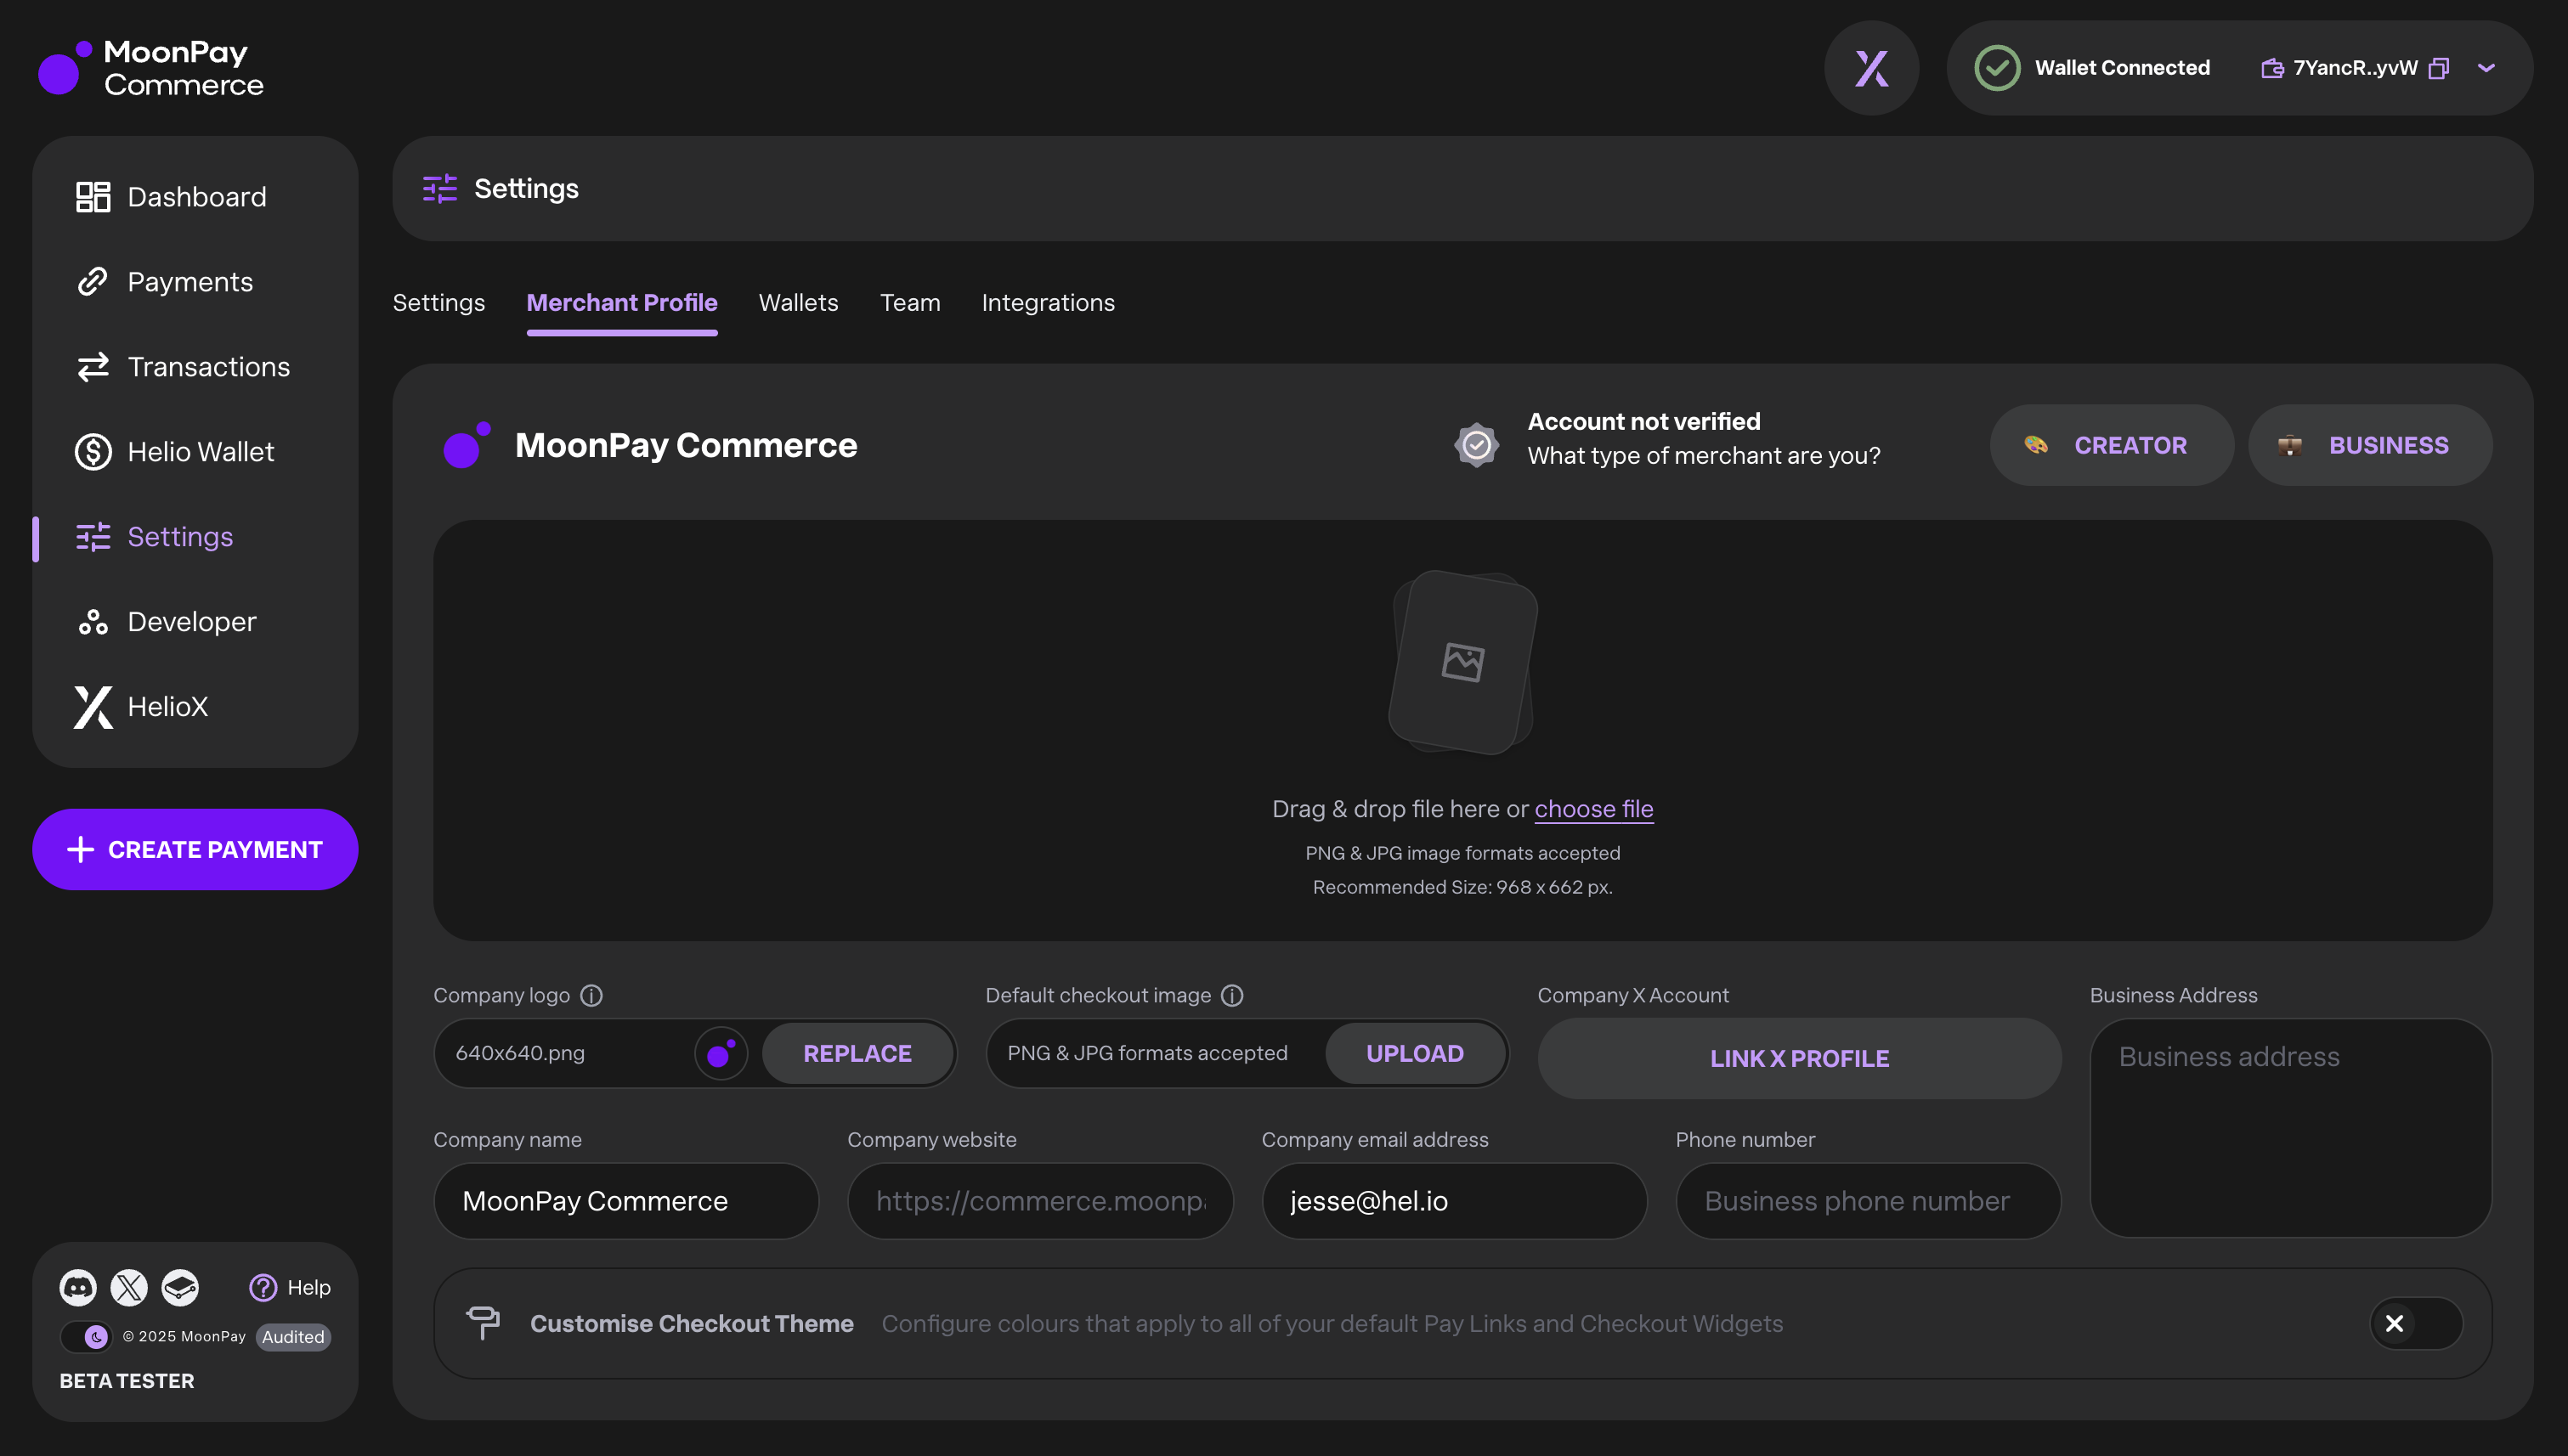Toggle dark mode switch near copyright
Viewport: 2568px width, 1456px height.
pyautogui.click(x=86, y=1337)
